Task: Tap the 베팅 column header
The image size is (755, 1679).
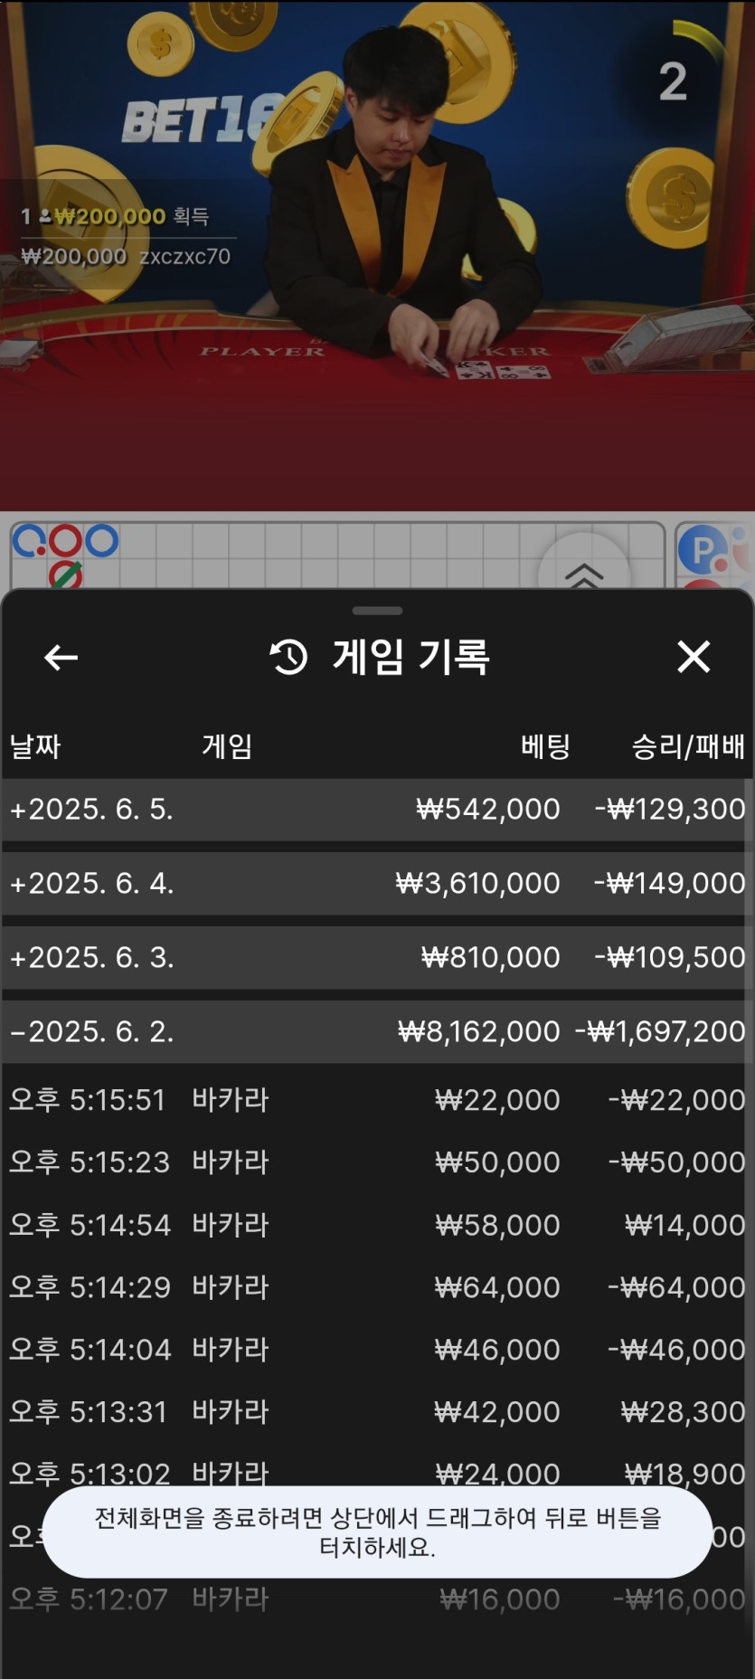Action: coord(545,746)
